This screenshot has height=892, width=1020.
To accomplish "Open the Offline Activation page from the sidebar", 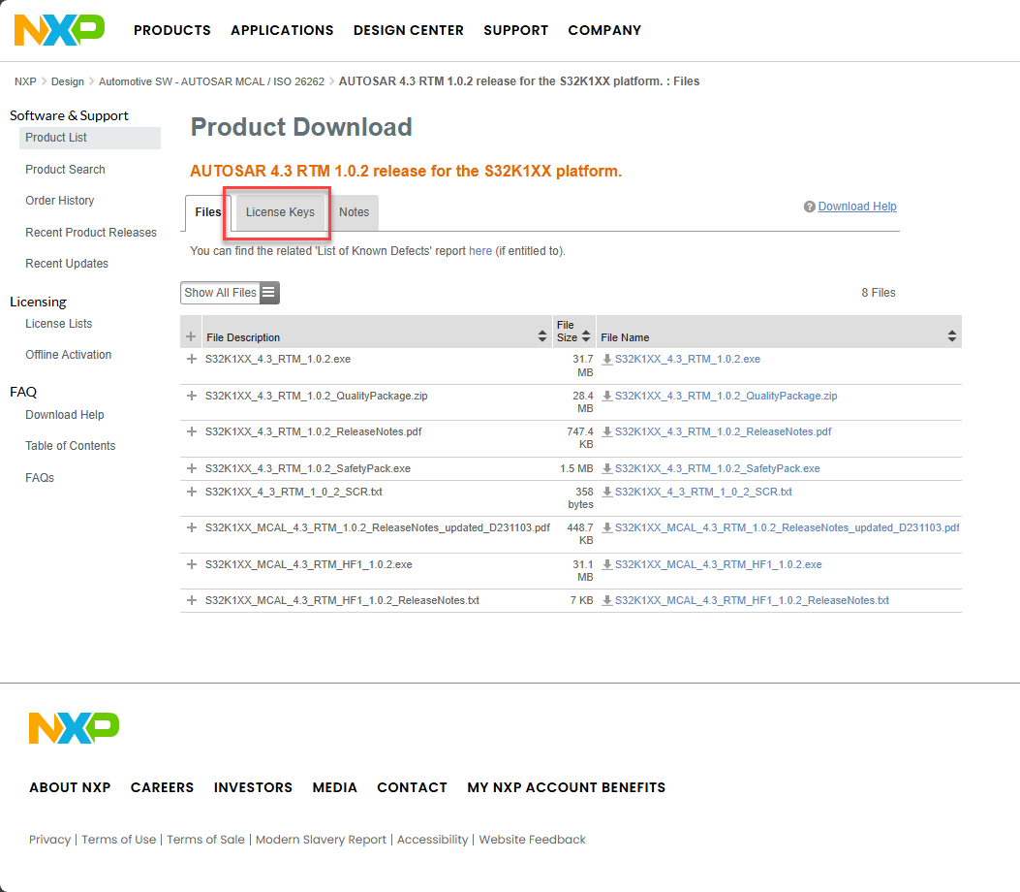I will click(68, 354).
